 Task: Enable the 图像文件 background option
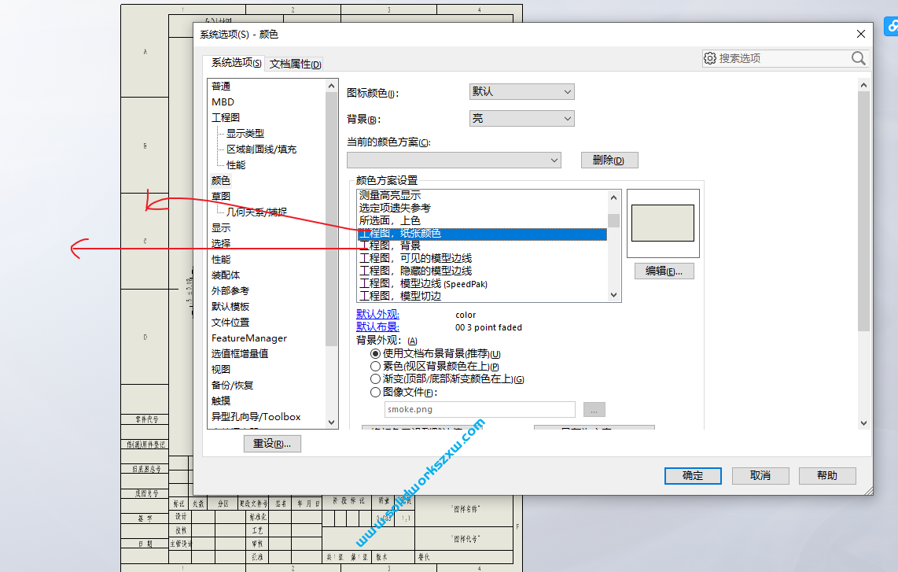coord(375,391)
